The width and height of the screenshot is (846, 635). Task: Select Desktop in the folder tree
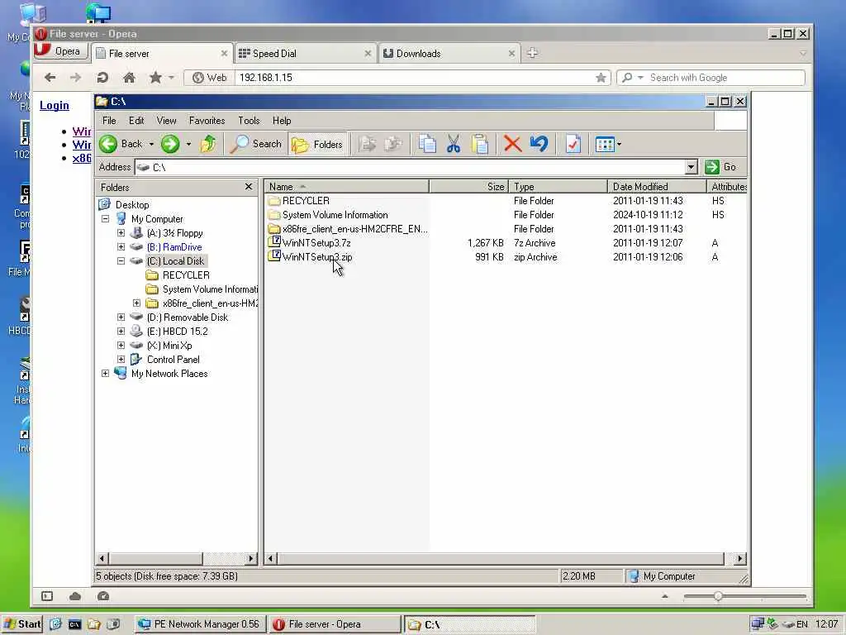[x=131, y=205]
